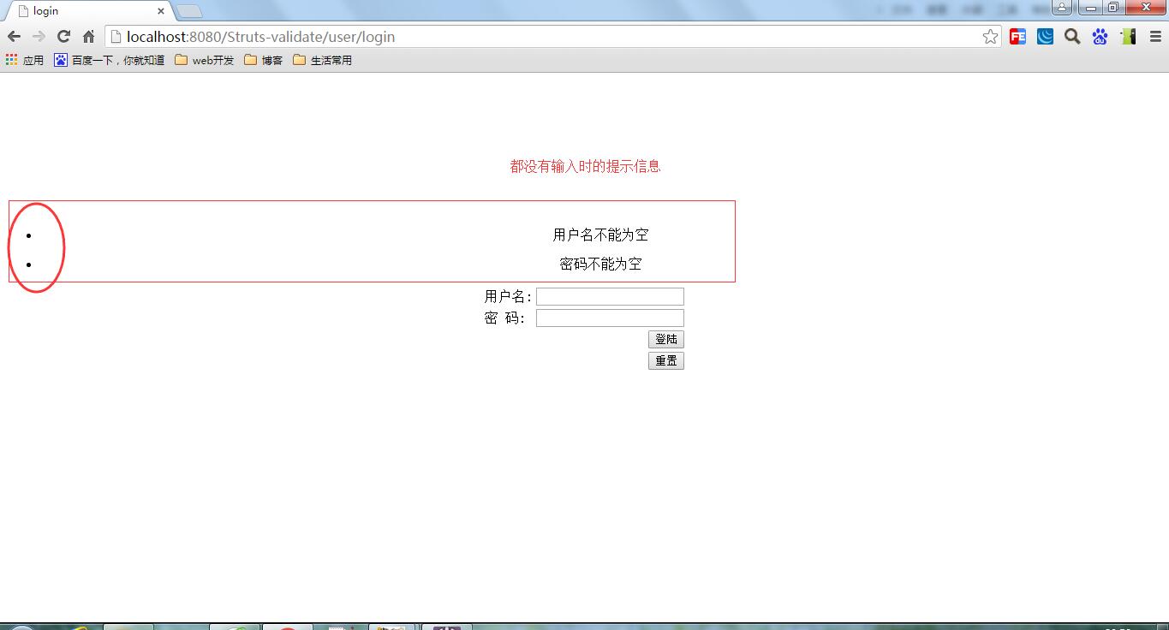Open the 应用 apps shortcut
The height and width of the screenshot is (630, 1169).
[24, 60]
